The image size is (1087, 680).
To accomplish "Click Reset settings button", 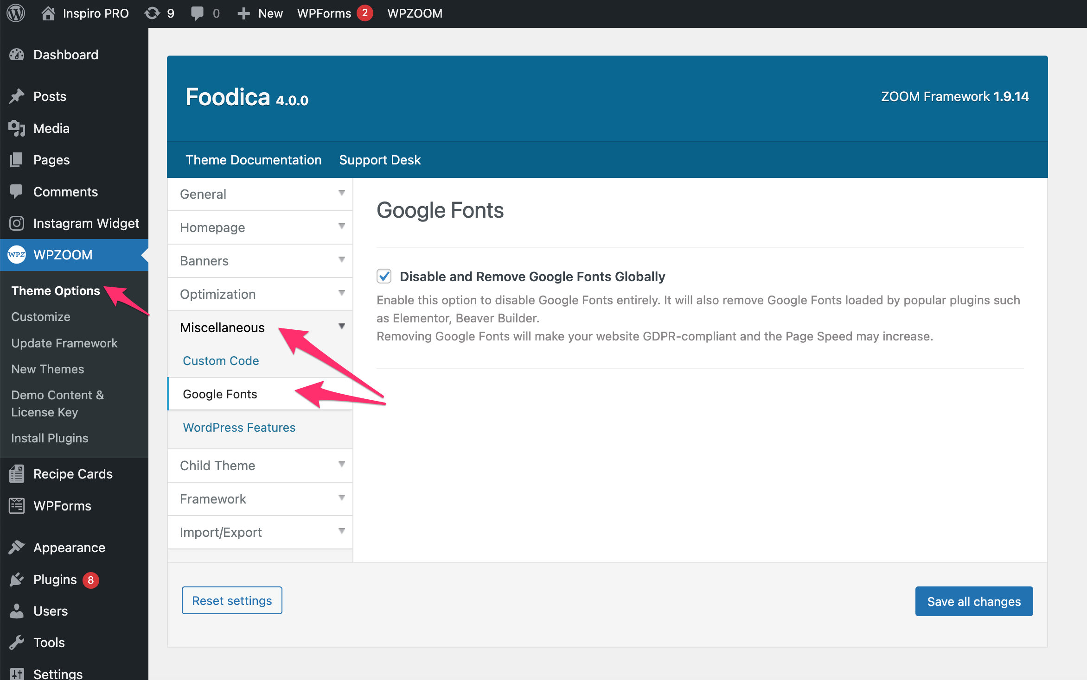I will click(x=232, y=600).
